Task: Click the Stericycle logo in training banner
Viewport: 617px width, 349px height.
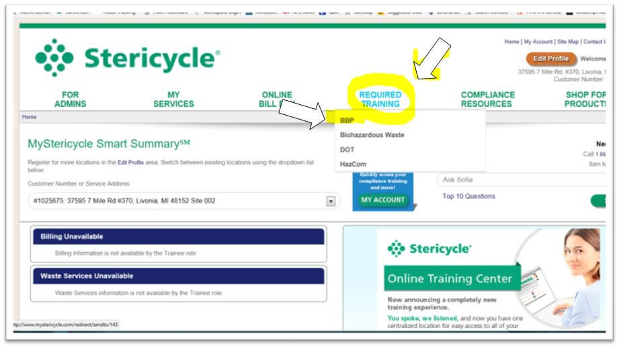Action: (429, 249)
